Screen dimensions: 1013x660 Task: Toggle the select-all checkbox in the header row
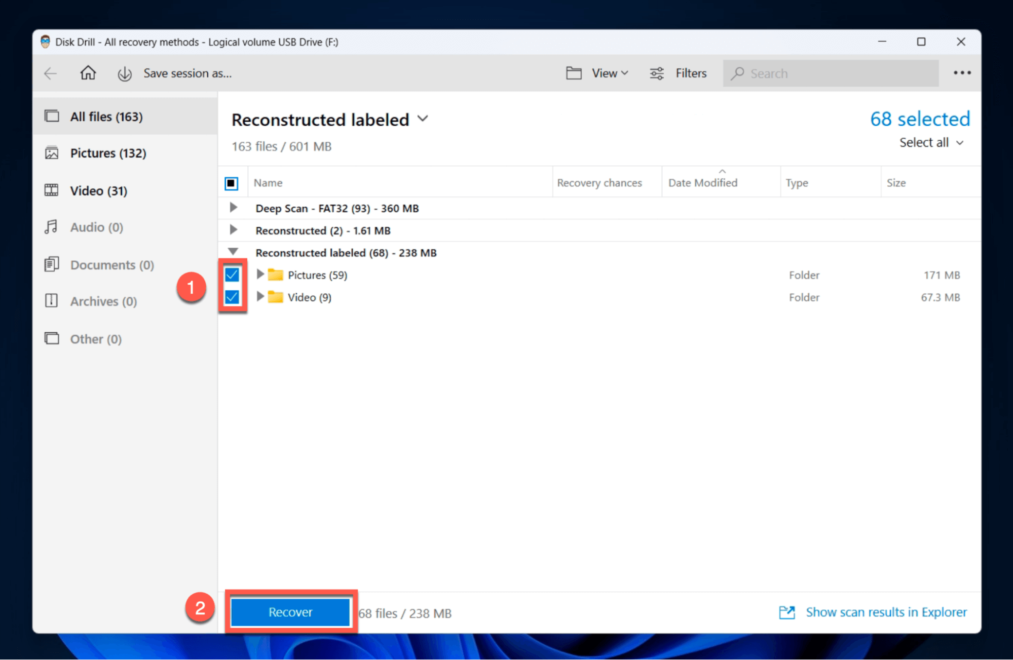click(x=232, y=183)
